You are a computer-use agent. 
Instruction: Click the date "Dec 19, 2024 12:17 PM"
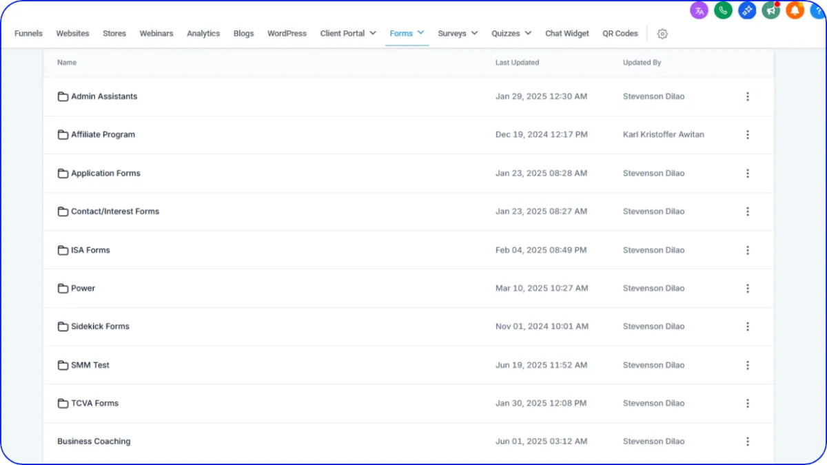click(542, 135)
